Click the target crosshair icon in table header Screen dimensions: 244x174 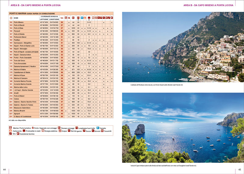click(x=11, y=18)
